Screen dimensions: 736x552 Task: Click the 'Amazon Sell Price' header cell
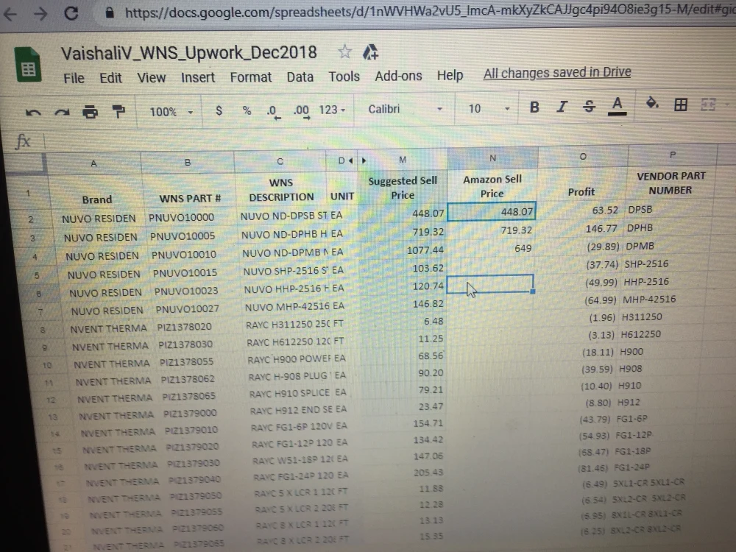tap(492, 186)
